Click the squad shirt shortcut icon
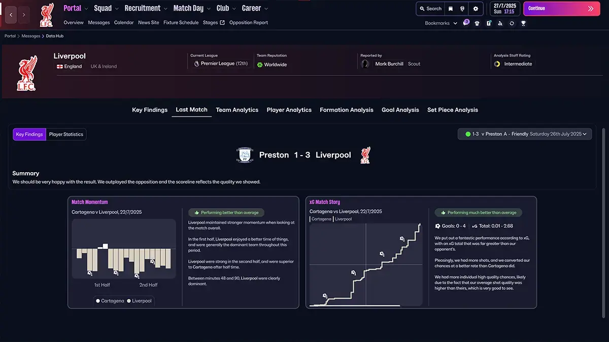Screen dimensions: 609x342 coord(477,23)
